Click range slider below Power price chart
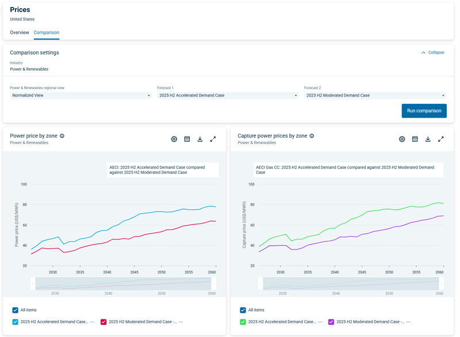This screenshot has width=460, height=337. coord(124,284)
